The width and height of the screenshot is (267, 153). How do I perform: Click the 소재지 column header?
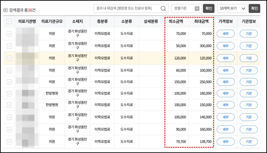pos(77,21)
